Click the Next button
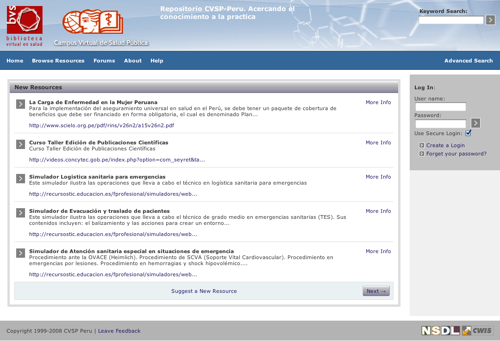The image size is (500, 341). tap(376, 291)
